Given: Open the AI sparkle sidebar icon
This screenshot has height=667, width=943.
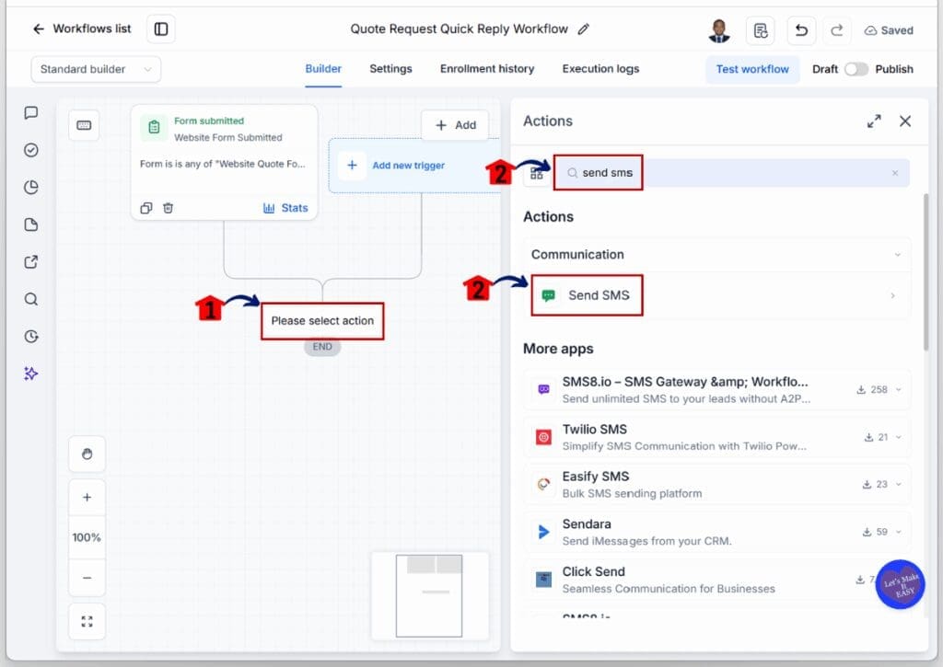Looking at the screenshot, I should pos(31,374).
